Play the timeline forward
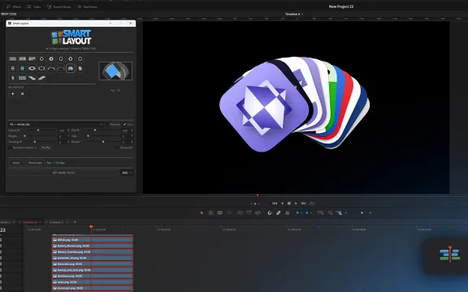The height and width of the screenshot is (292, 468). click(x=296, y=204)
